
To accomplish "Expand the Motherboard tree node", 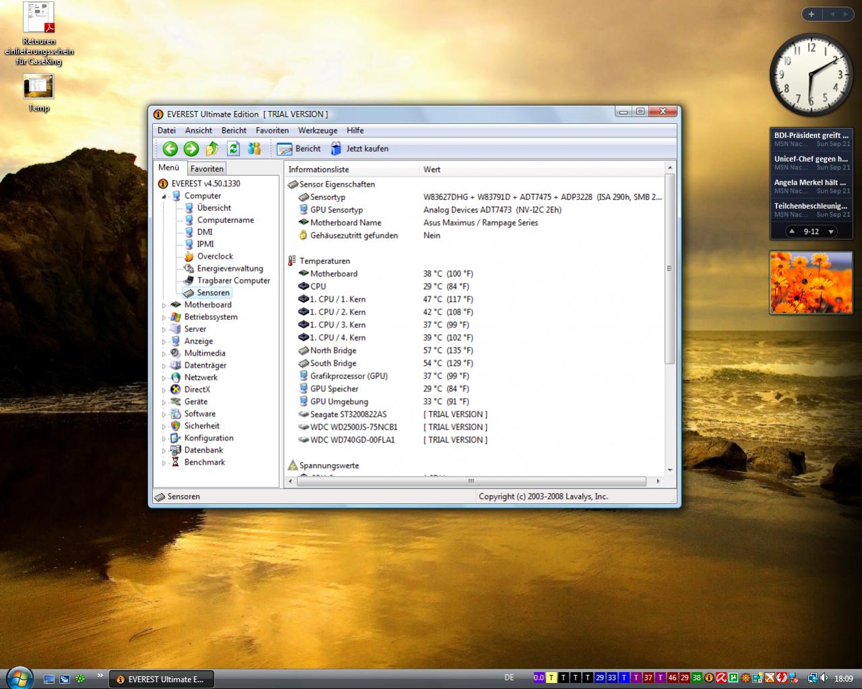I will tap(164, 305).
